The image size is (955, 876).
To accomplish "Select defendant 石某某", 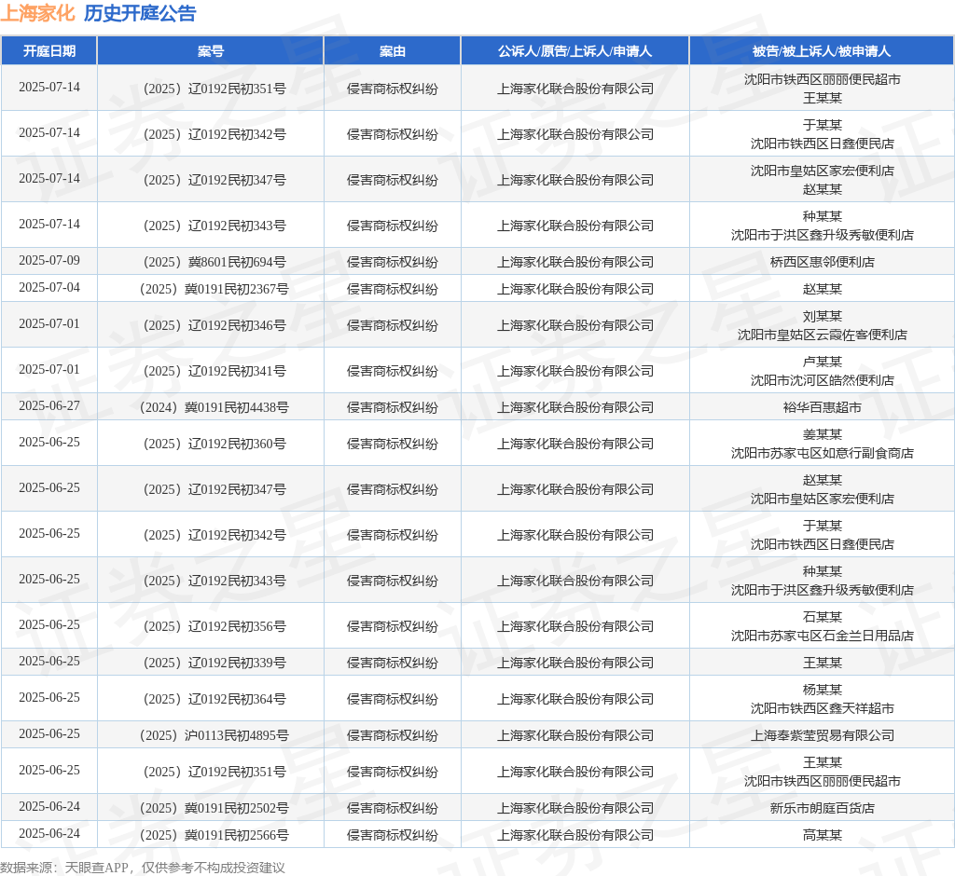I will [x=822, y=617].
